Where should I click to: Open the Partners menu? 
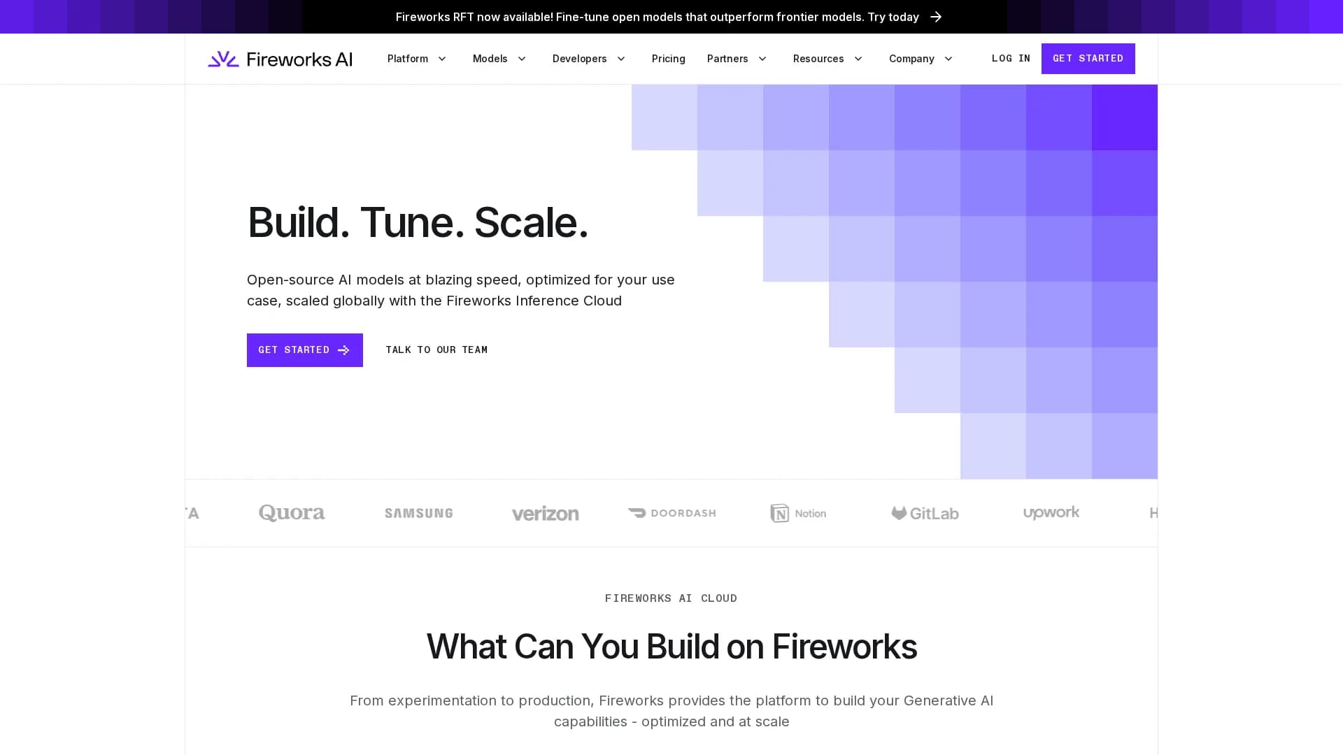[x=727, y=59]
